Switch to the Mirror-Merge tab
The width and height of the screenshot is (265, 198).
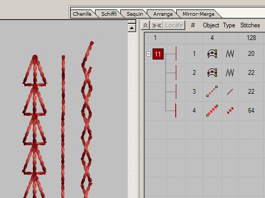(x=198, y=14)
